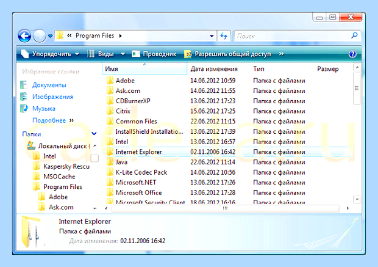
Task: Sort by Имя column header
Action: (144, 69)
